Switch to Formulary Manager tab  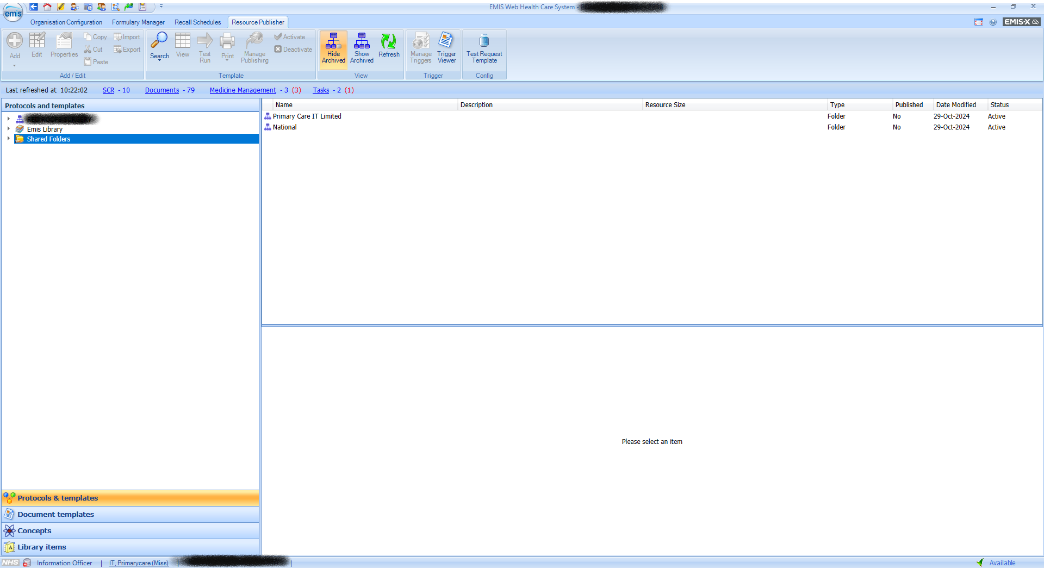point(138,22)
